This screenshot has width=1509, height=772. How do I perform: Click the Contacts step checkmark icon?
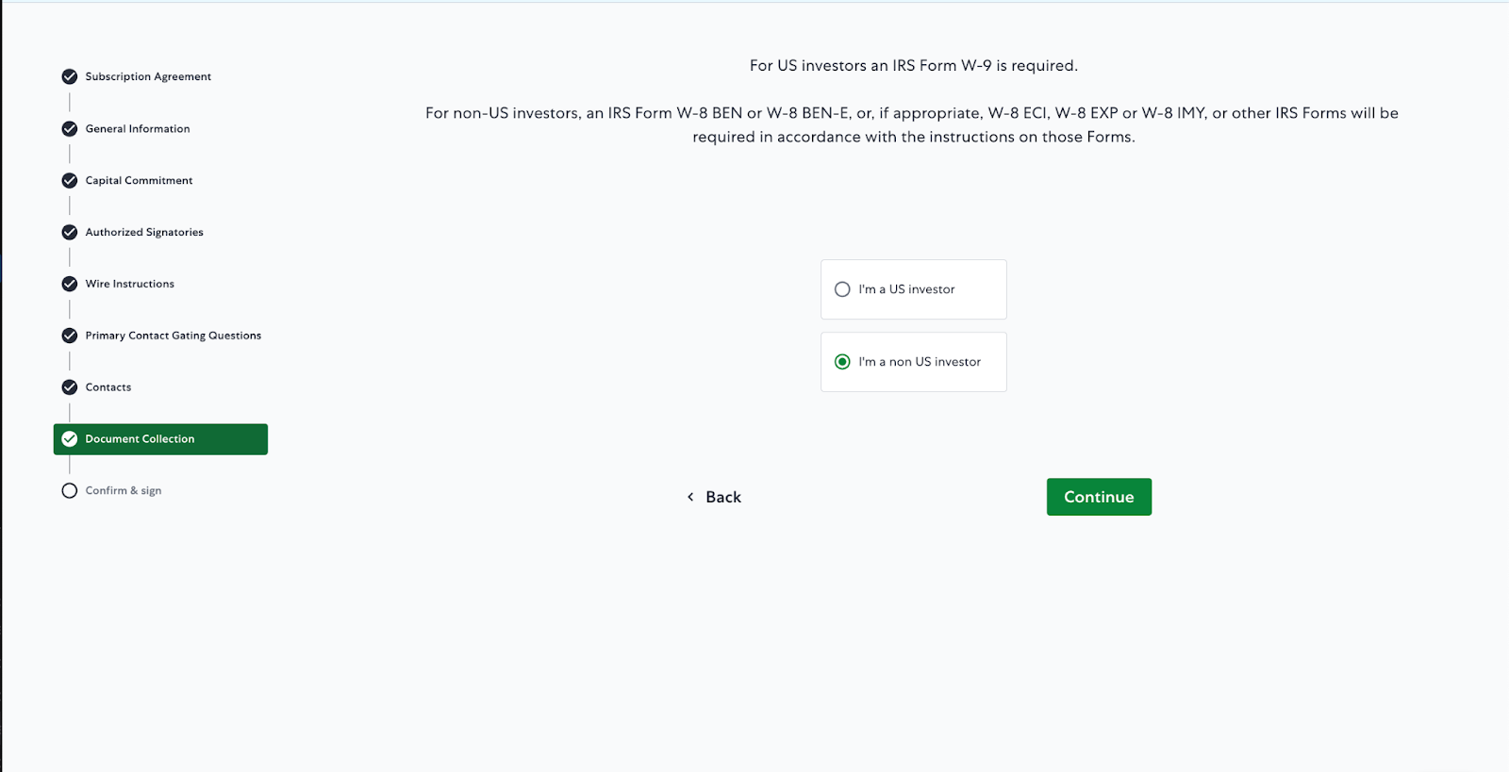70,387
